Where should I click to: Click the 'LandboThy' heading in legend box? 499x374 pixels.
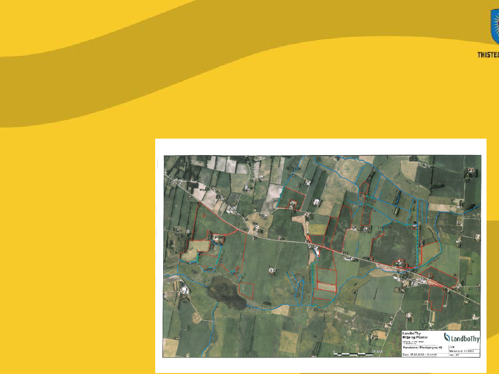pyautogui.click(x=412, y=333)
